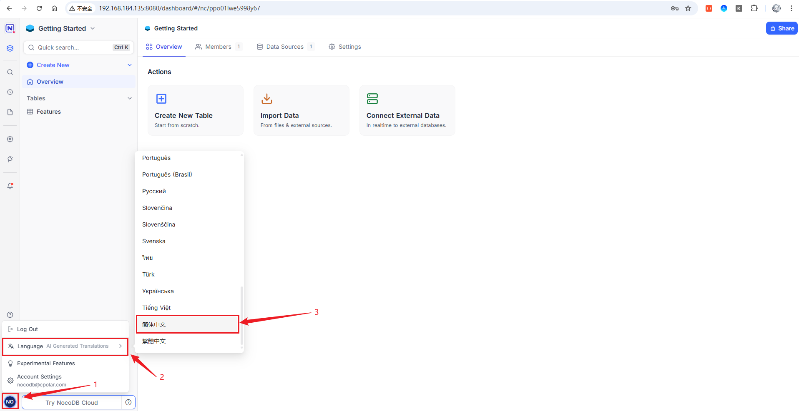This screenshot has width=799, height=411.
Task: Click the NocoDB logo icon in sidebar
Action: 10,28
